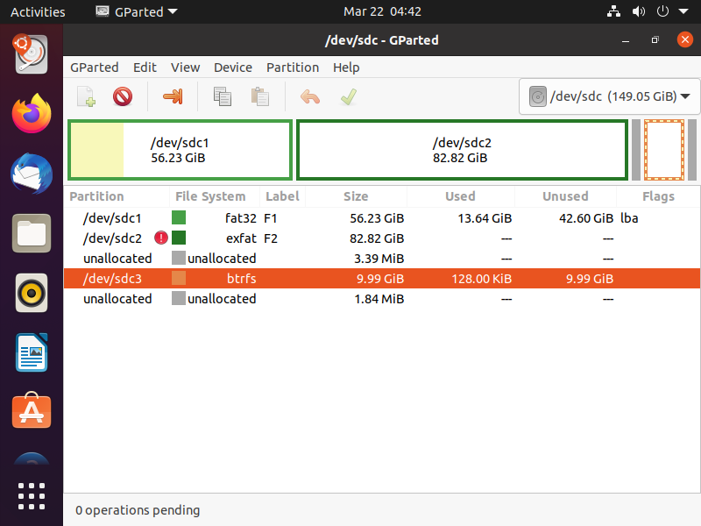Expand the system menu arrow in top bar
701x526 pixels.
[x=683, y=11]
